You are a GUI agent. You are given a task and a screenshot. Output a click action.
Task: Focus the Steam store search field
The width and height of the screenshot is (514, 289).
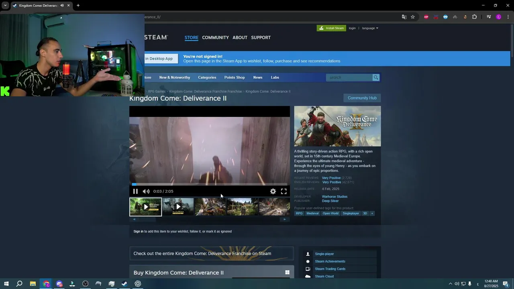tap(349, 77)
